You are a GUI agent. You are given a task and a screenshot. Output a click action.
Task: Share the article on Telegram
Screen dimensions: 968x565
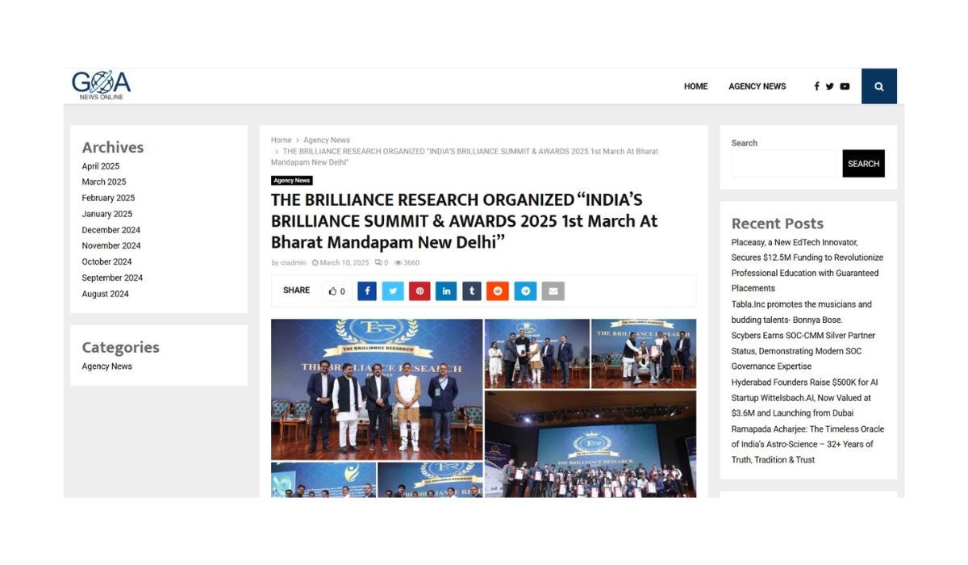pos(525,291)
